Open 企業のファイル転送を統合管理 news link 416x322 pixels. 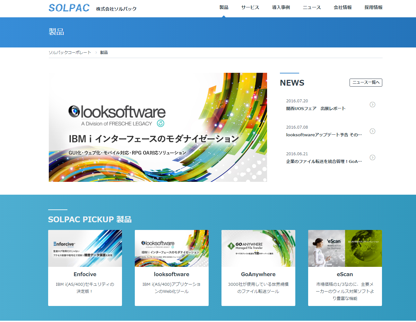tap(324, 161)
